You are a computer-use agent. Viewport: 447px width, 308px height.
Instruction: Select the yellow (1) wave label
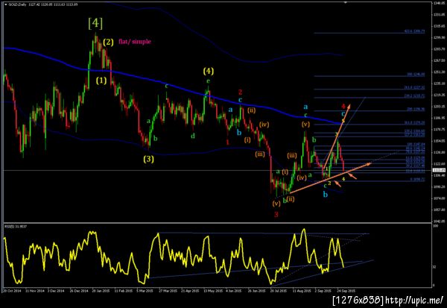[x=101, y=81]
